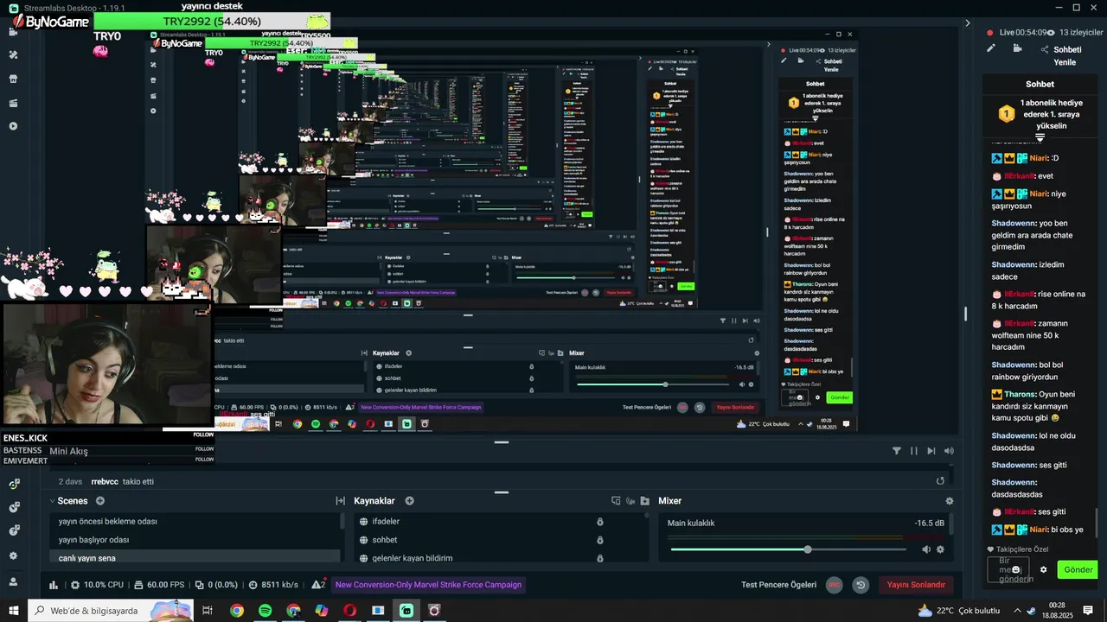Click the Windows taskbar search box
Image resolution: width=1107 pixels, height=622 pixels.
coord(111,611)
